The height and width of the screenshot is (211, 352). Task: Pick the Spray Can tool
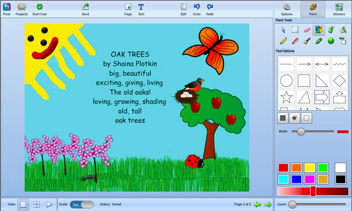330,30
